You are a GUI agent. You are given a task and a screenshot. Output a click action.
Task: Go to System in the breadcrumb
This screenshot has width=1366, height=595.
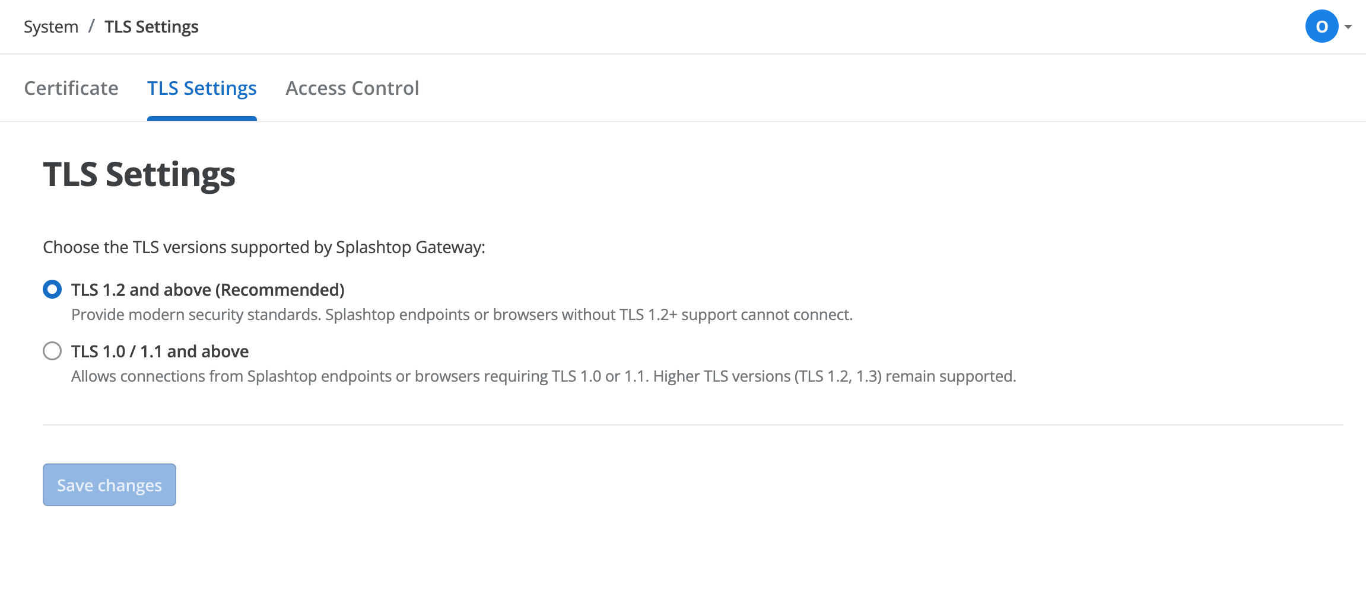[51, 27]
